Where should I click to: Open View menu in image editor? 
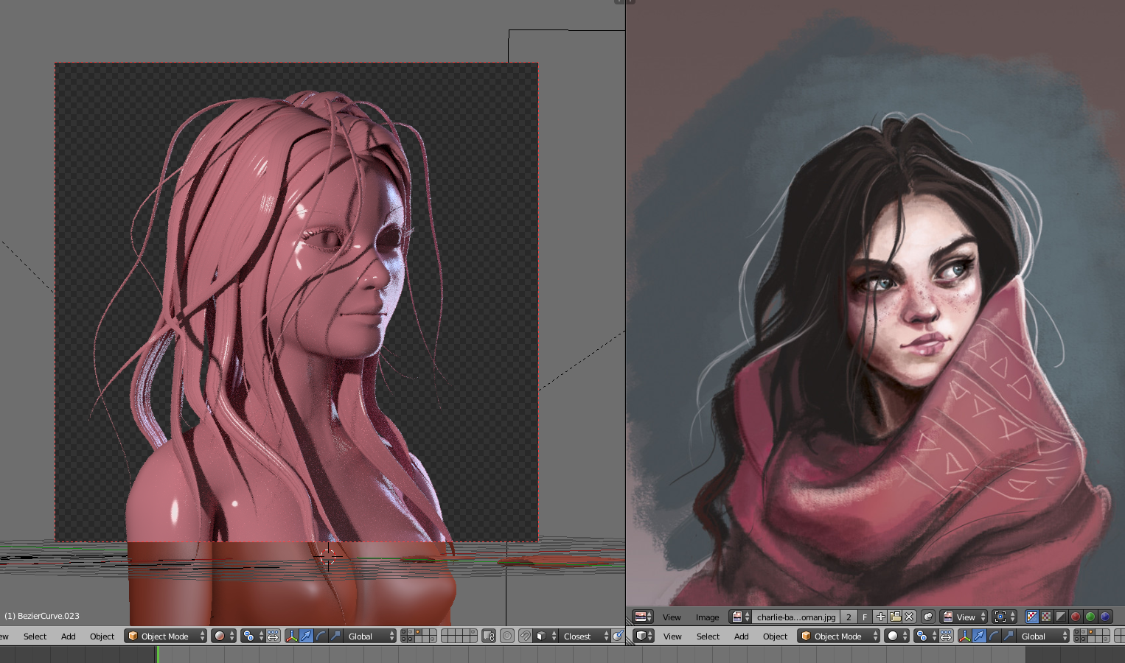(x=672, y=617)
